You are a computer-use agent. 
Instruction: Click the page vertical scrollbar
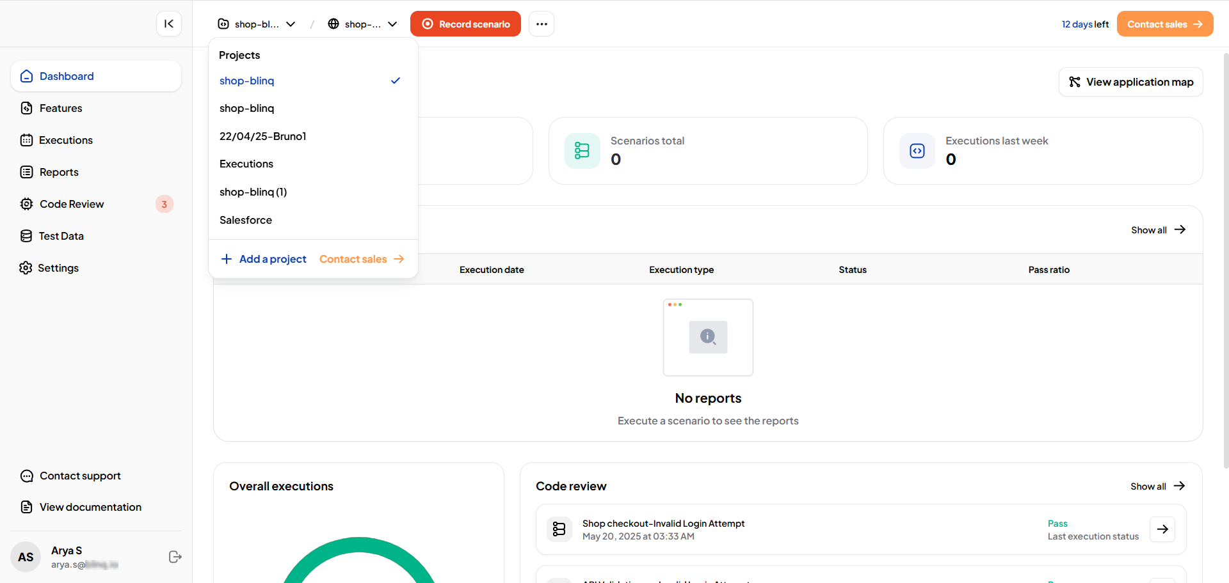tap(1225, 256)
